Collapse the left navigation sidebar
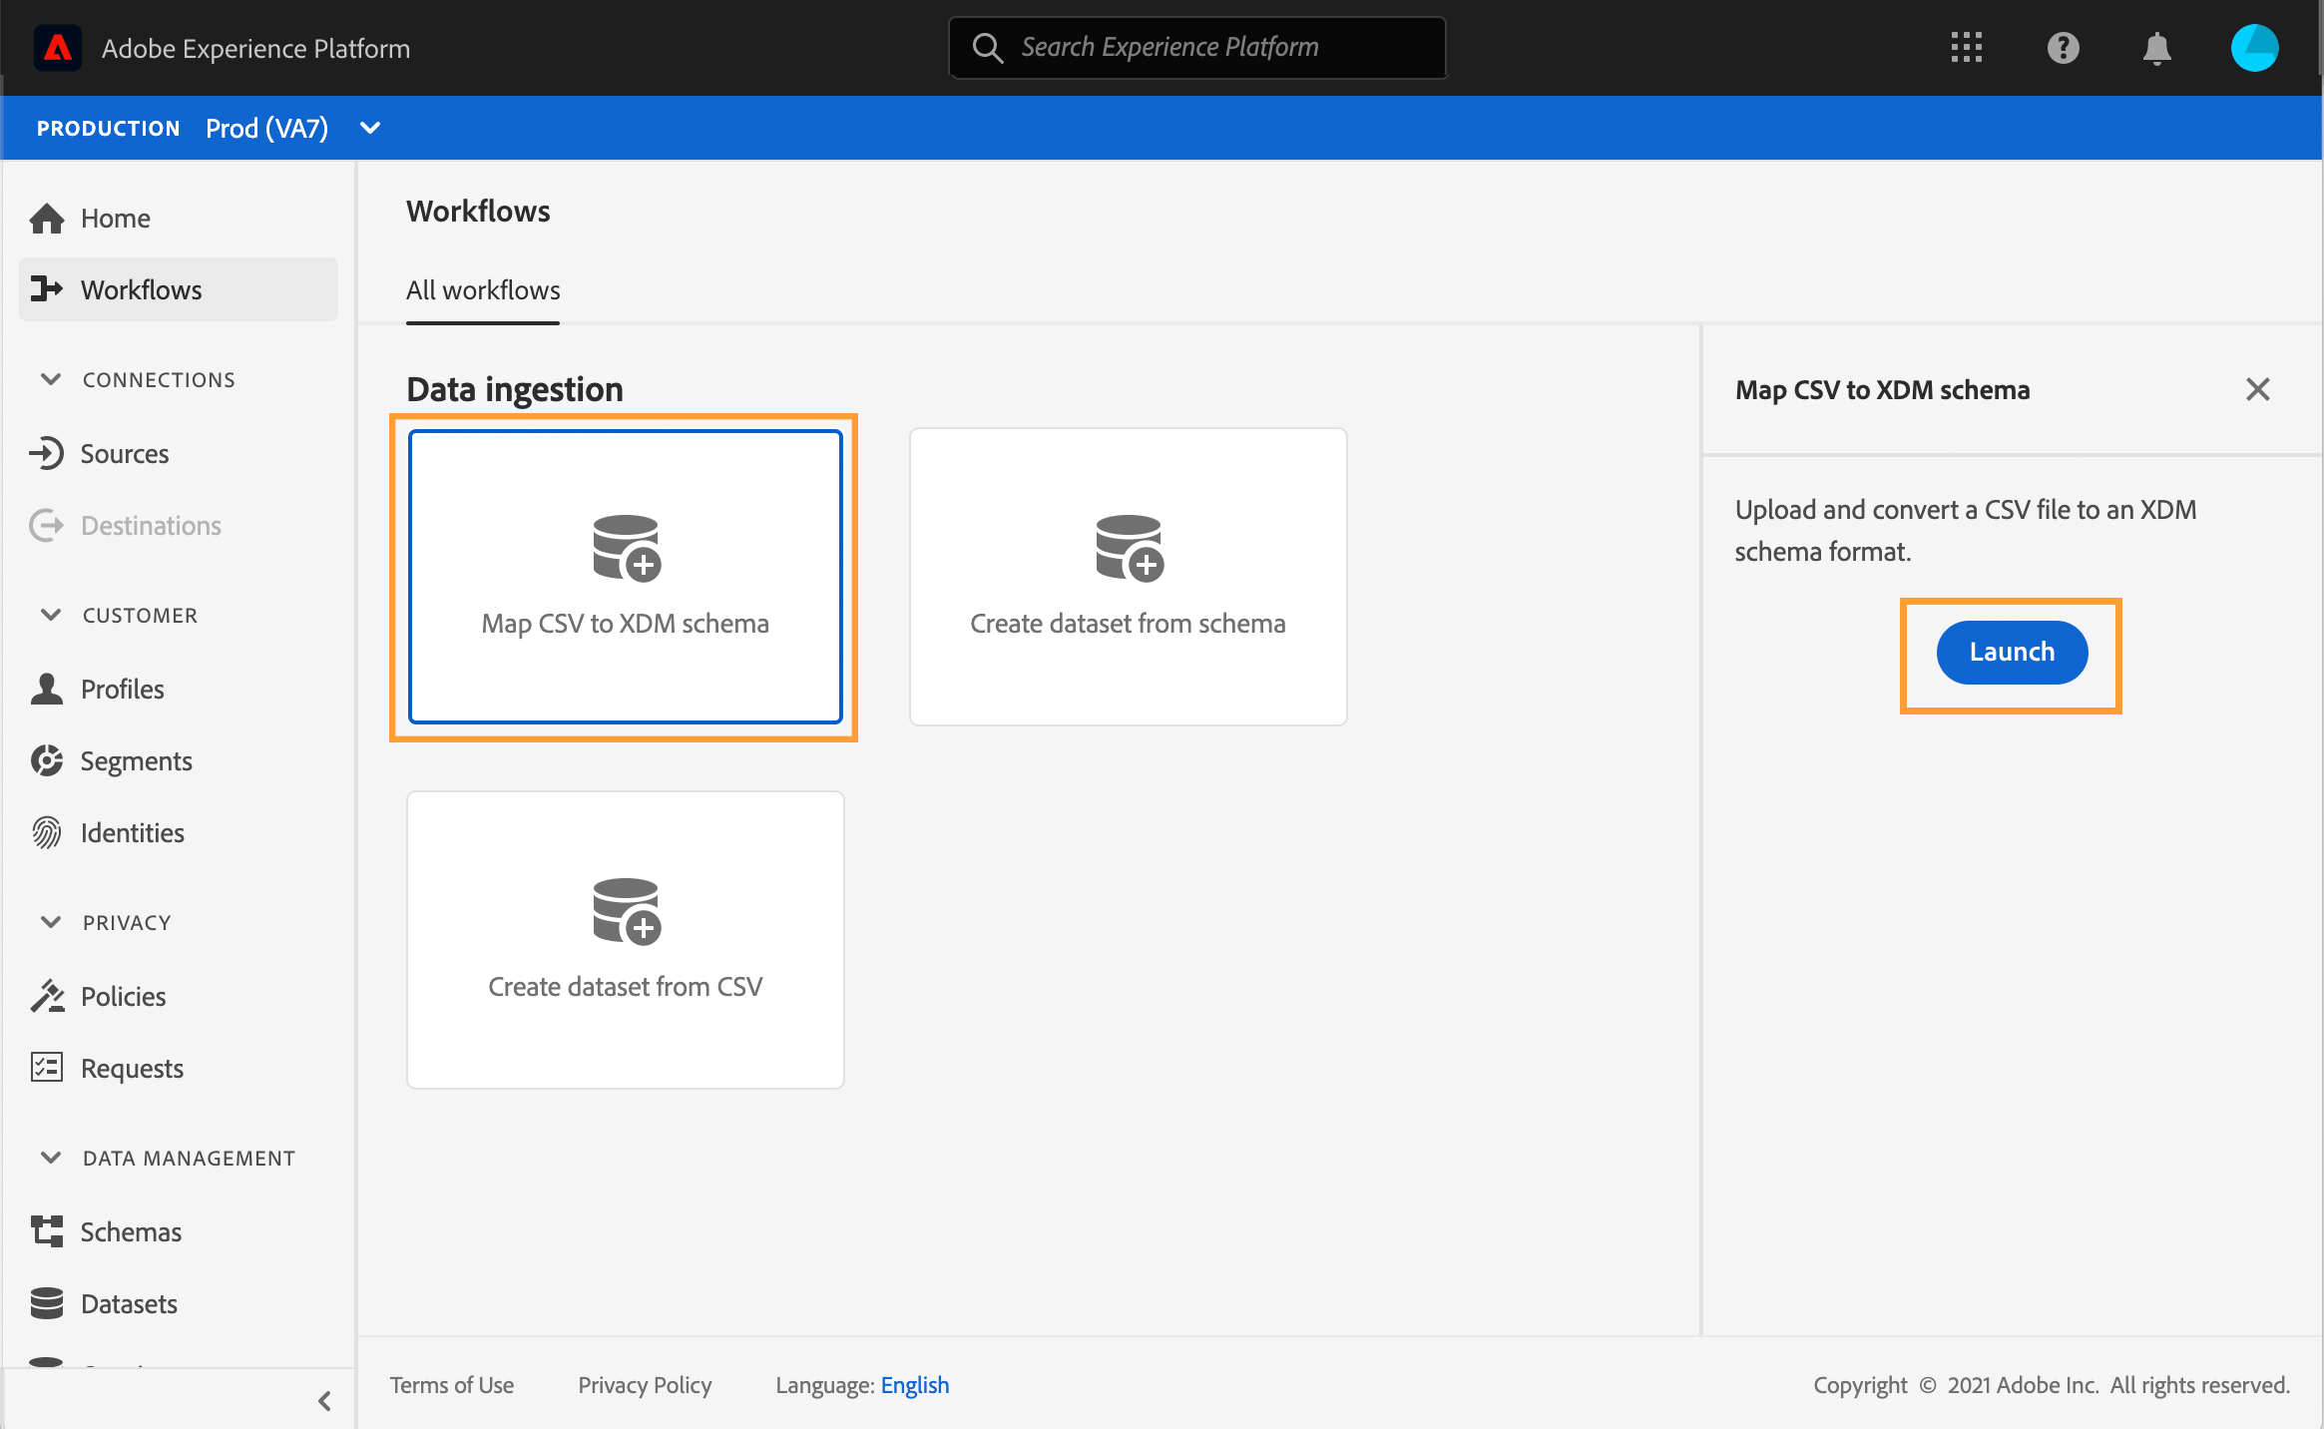Viewport: 2324px width, 1429px height. (x=324, y=1401)
